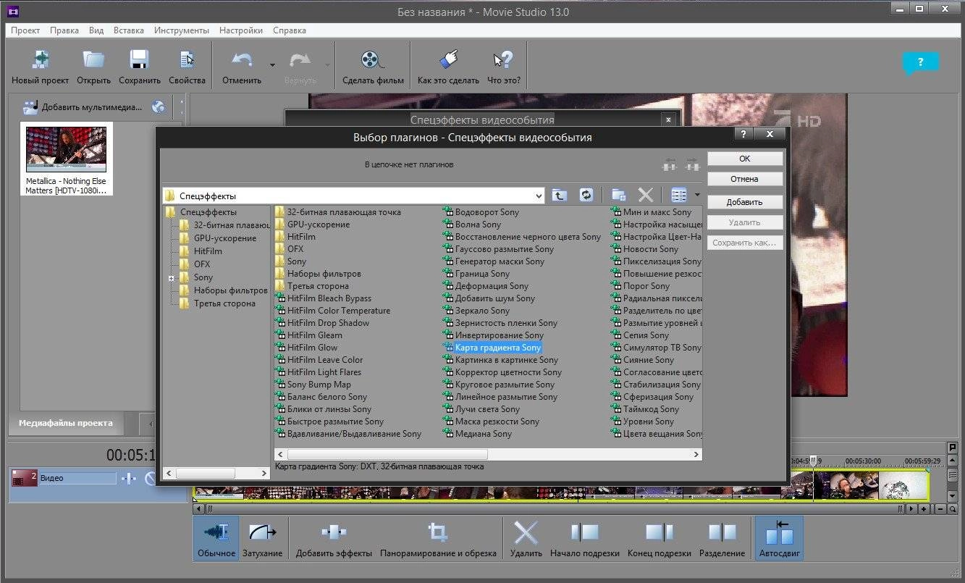
Task: Set Начало подрезки trim start
Action: click(585, 538)
